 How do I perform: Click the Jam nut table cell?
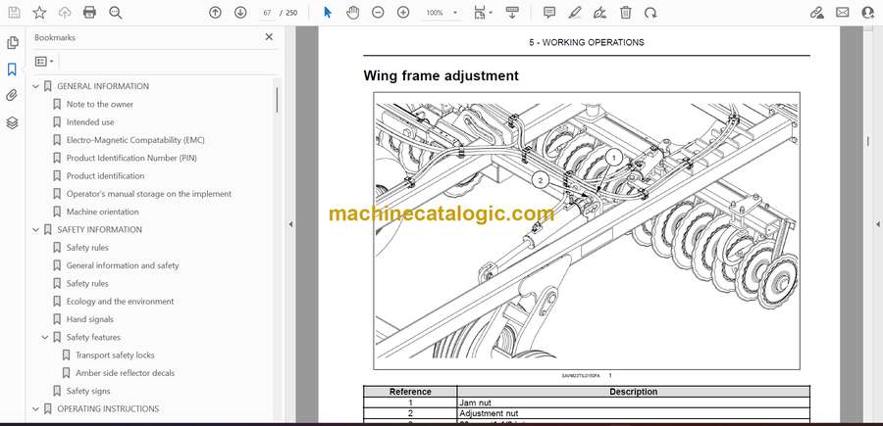point(633,402)
